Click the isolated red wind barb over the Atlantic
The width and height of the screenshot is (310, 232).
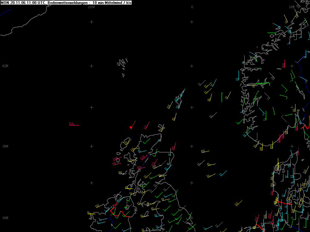click(x=74, y=124)
